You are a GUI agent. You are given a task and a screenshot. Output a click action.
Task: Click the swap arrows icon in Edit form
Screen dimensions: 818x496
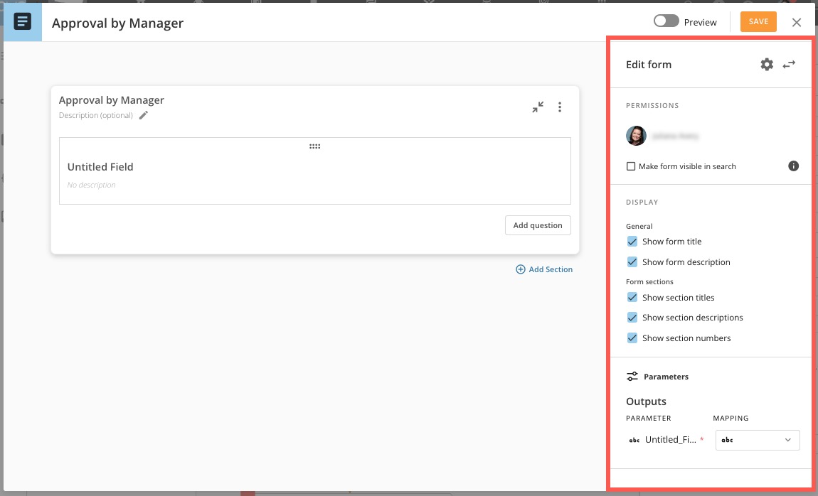click(789, 65)
